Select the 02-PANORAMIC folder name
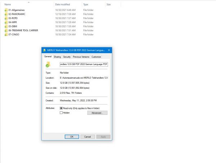The height and width of the screenshot is (163, 216). pyautogui.click(x=17, y=14)
